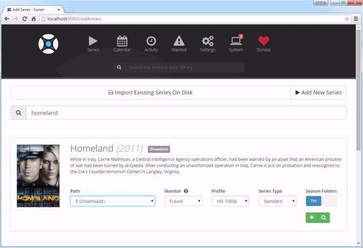Screen dimensions: 363x248
Task: Click Import Existing Series On Disk
Action: coord(150,93)
